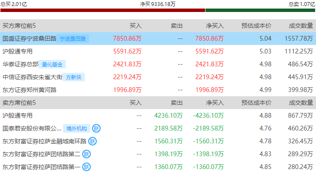Click volume 280.24万
The height and width of the screenshot is (172, 316).
click(x=301, y=167)
